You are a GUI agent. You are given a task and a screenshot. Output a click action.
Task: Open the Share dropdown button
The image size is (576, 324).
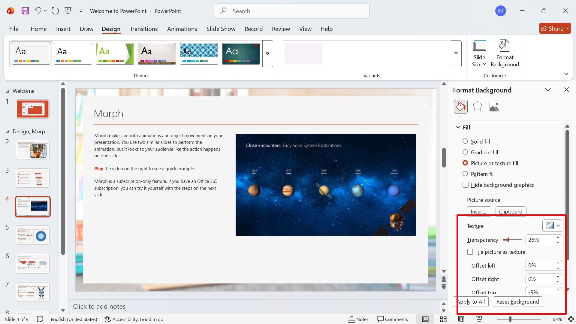click(x=555, y=29)
